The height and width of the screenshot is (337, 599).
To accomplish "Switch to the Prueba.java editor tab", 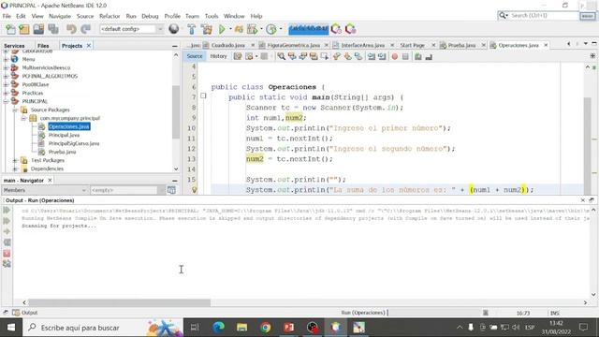I will [x=461, y=45].
